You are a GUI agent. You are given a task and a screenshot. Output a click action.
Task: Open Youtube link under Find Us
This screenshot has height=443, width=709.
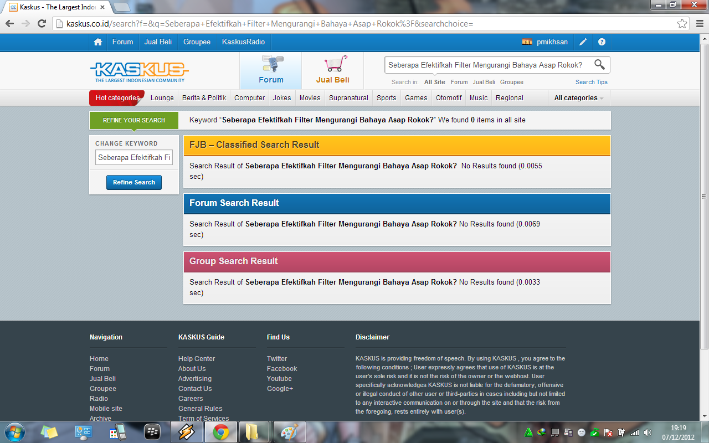[279, 379]
